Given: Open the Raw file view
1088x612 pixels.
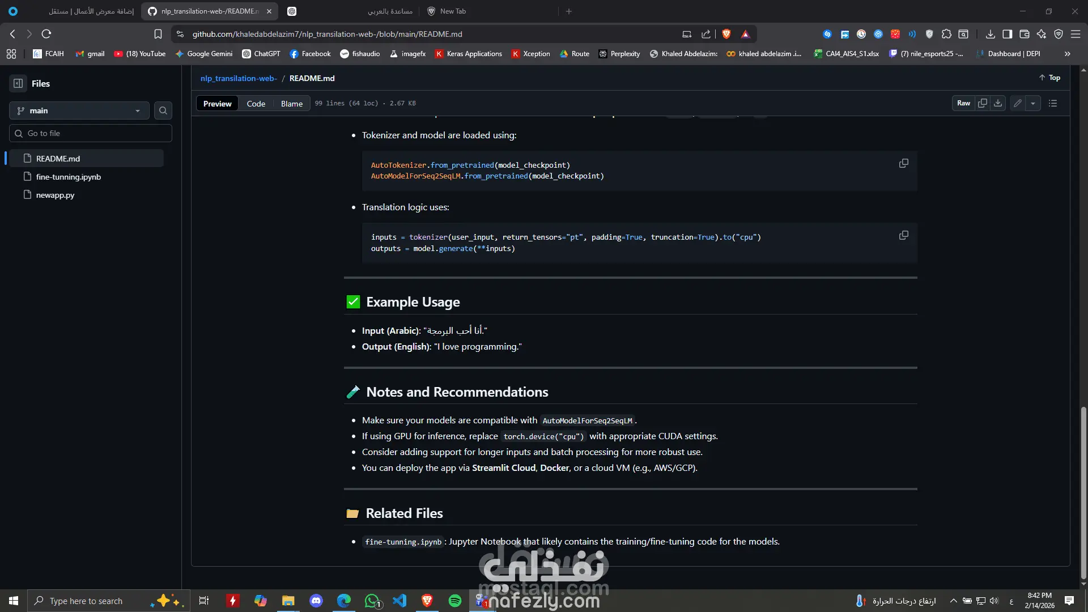Looking at the screenshot, I should point(963,103).
